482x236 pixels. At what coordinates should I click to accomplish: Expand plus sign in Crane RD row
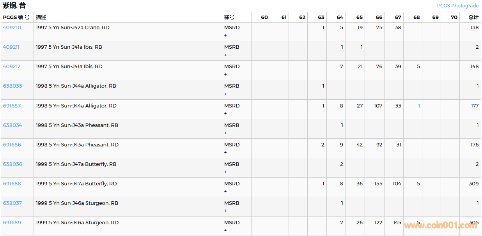click(x=225, y=35)
